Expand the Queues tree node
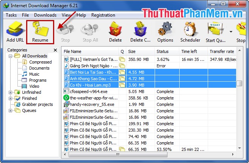 tap(10, 110)
